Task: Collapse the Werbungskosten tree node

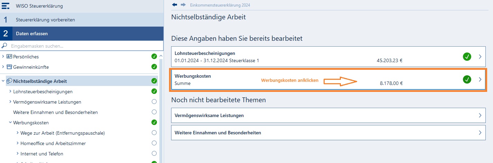Action: (x=10, y=122)
